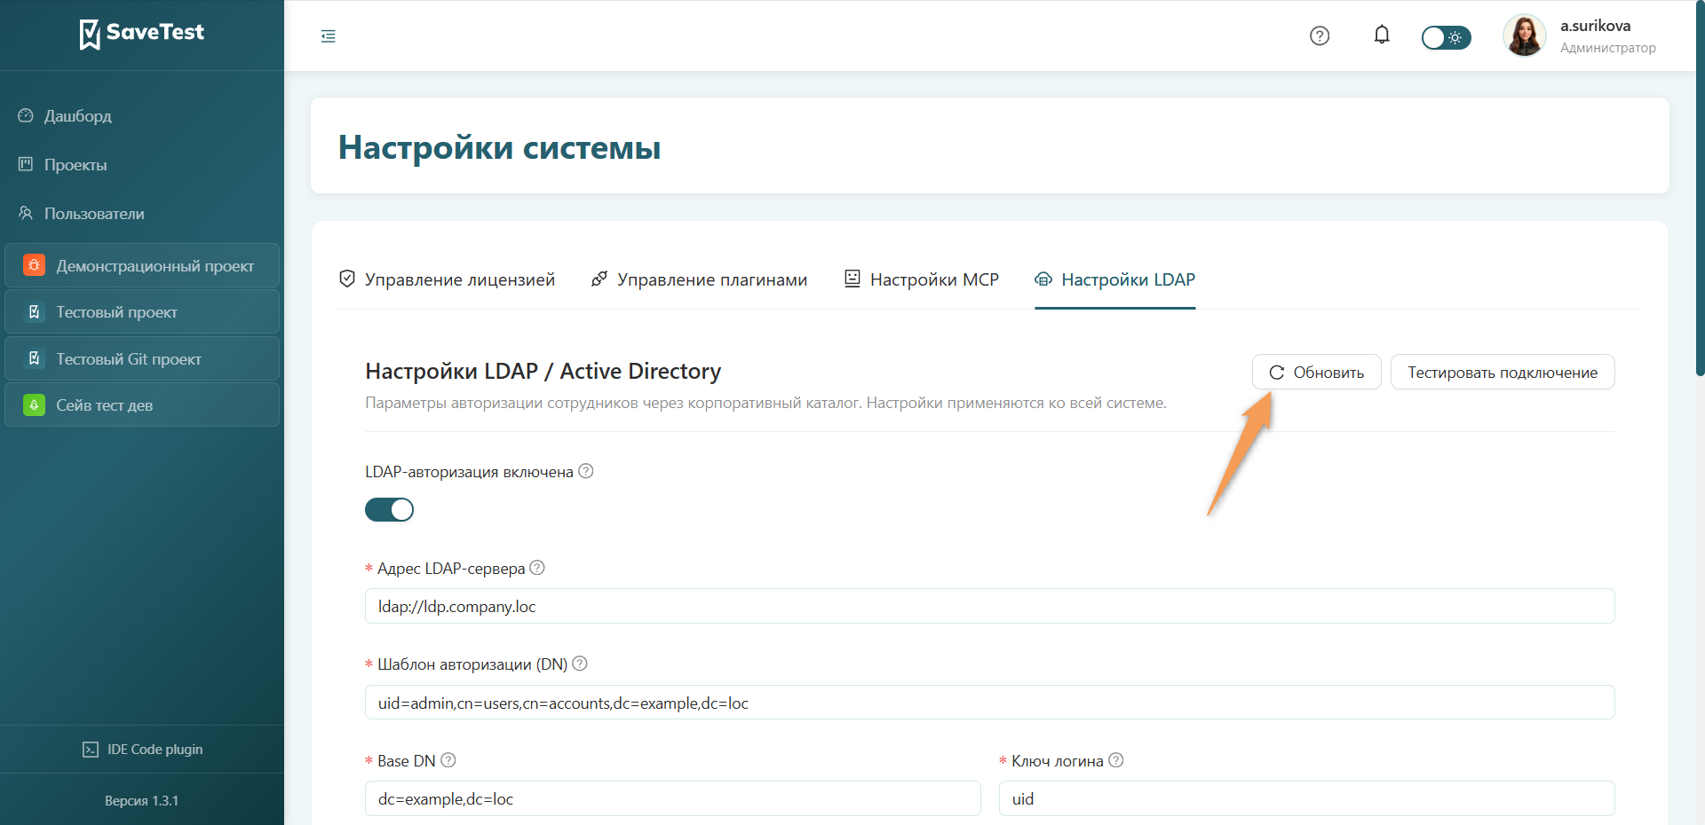This screenshot has height=825, width=1705.
Task: Open Сейв тест дев project
Action: 142,405
